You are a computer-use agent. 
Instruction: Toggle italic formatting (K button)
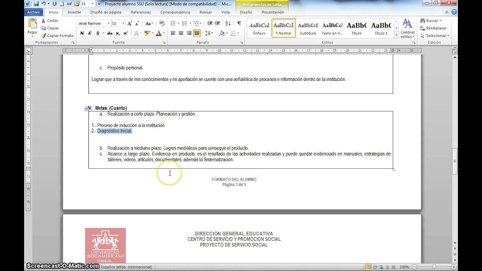(90, 33)
